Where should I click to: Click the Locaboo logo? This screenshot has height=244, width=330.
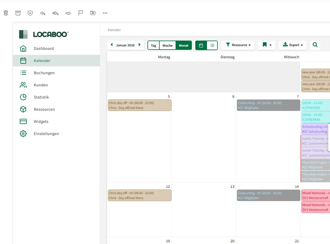44,34
